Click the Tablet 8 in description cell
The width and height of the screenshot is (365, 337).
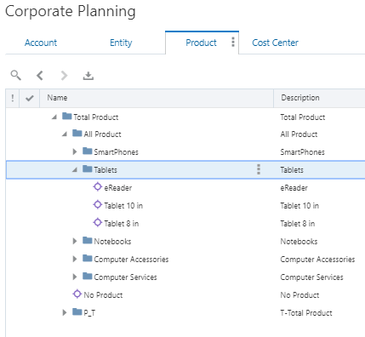click(298, 224)
